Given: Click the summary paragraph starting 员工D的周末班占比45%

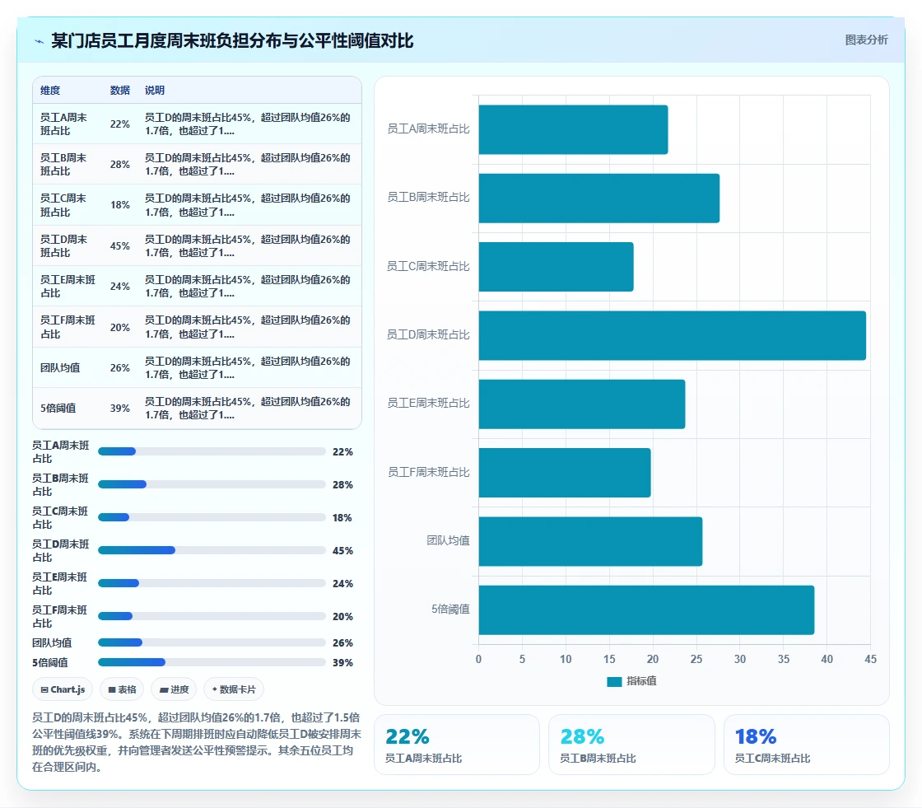Looking at the screenshot, I should point(197,742).
